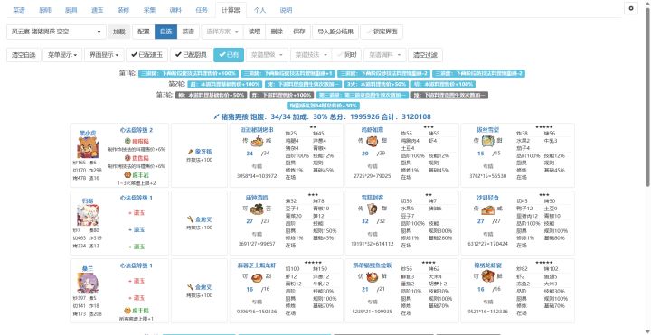
Task: Click the dish icon of the recipe totaling 99657
Action: 258,209
